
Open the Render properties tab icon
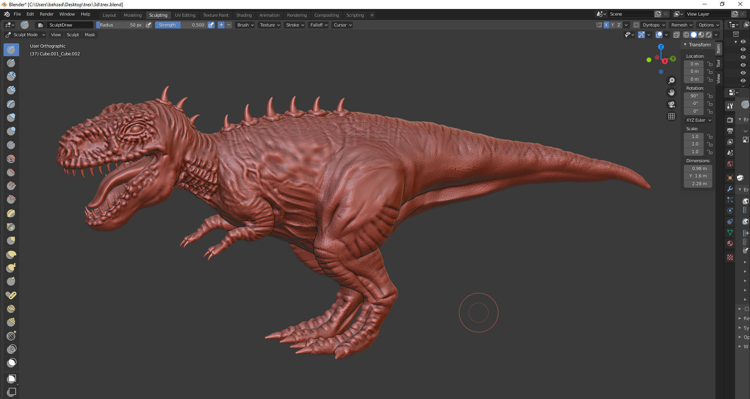click(x=730, y=120)
